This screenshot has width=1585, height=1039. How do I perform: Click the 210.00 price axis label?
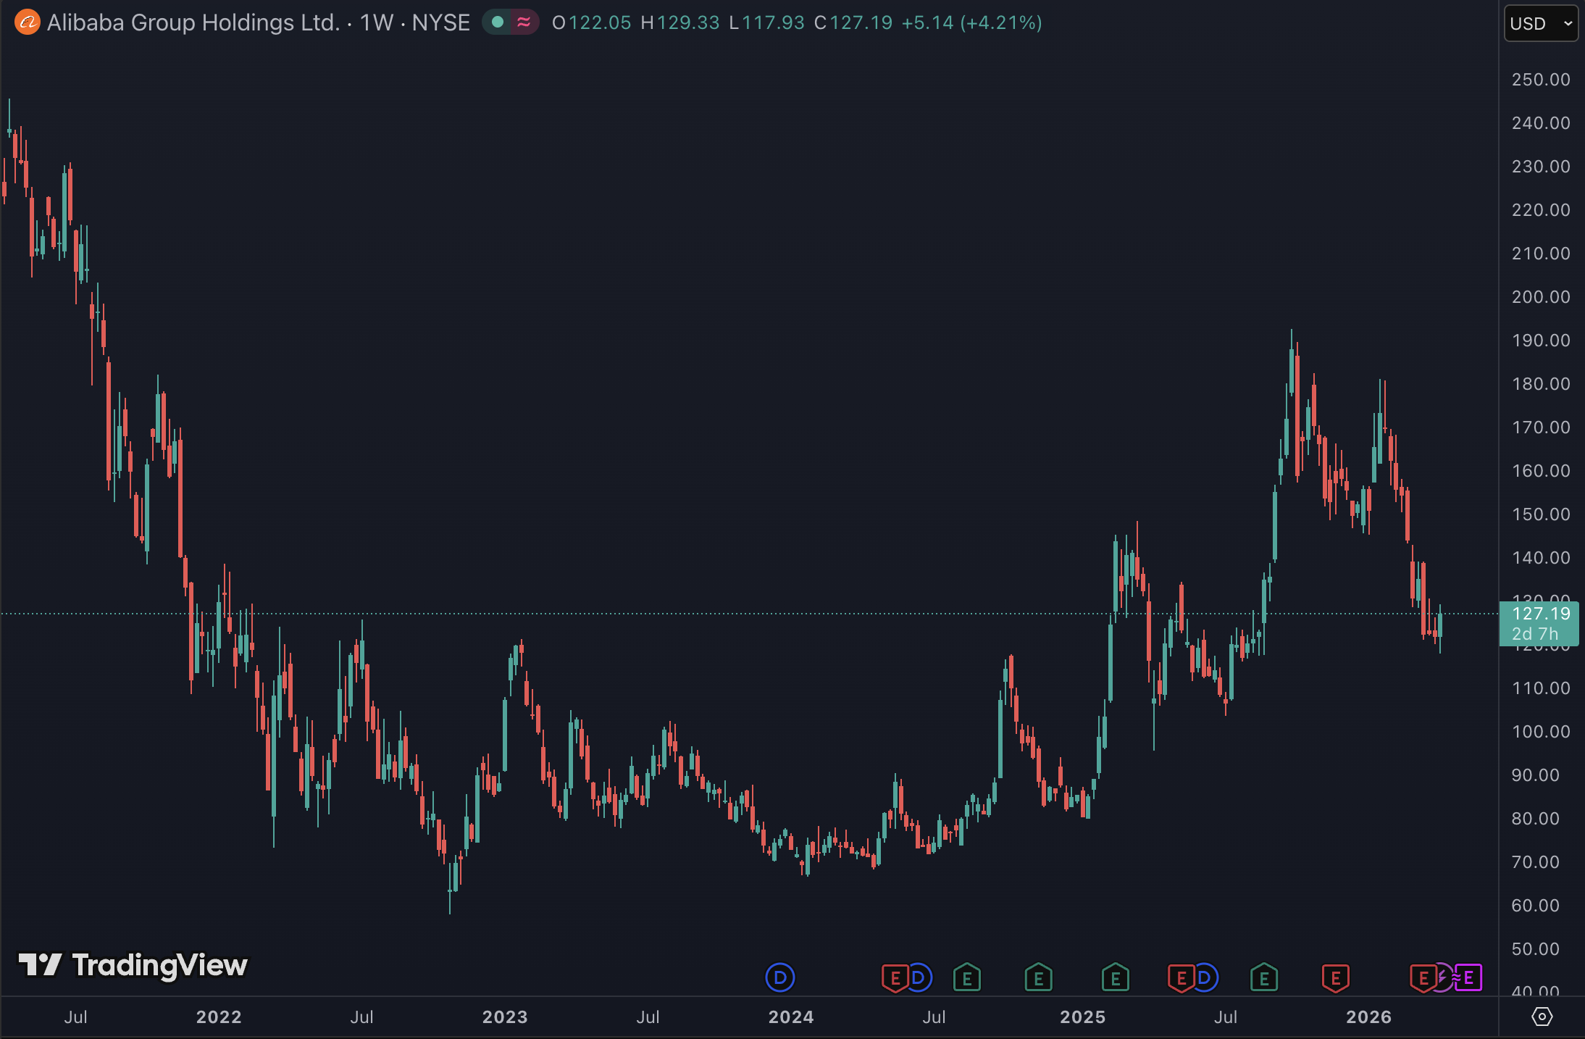[1541, 253]
